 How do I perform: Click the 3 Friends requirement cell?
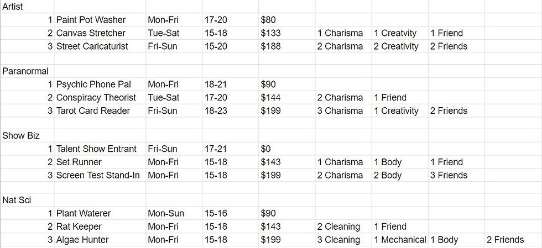[449, 176]
